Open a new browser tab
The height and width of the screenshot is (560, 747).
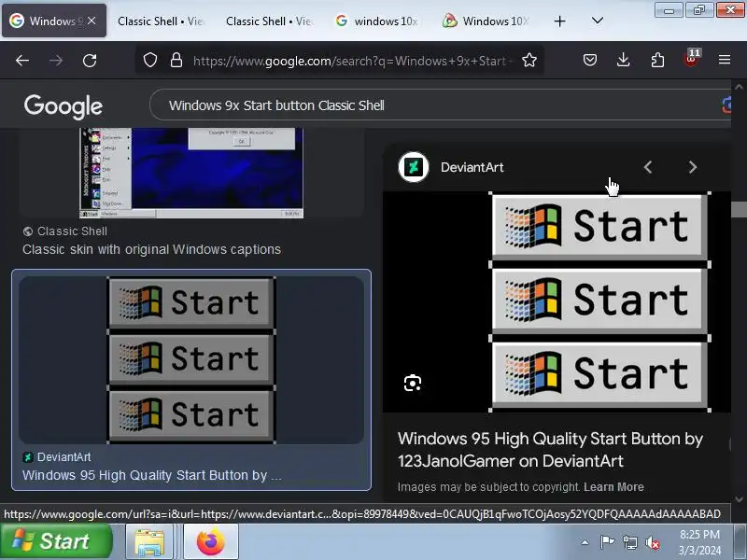[x=559, y=21]
